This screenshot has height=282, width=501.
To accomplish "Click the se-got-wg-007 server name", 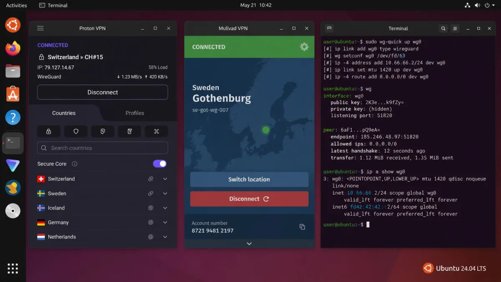I will [x=210, y=110].
